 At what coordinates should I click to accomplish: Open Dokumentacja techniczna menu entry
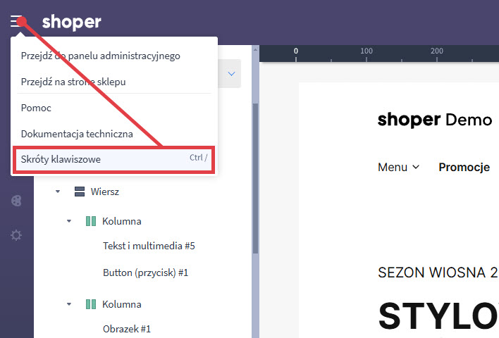click(77, 134)
